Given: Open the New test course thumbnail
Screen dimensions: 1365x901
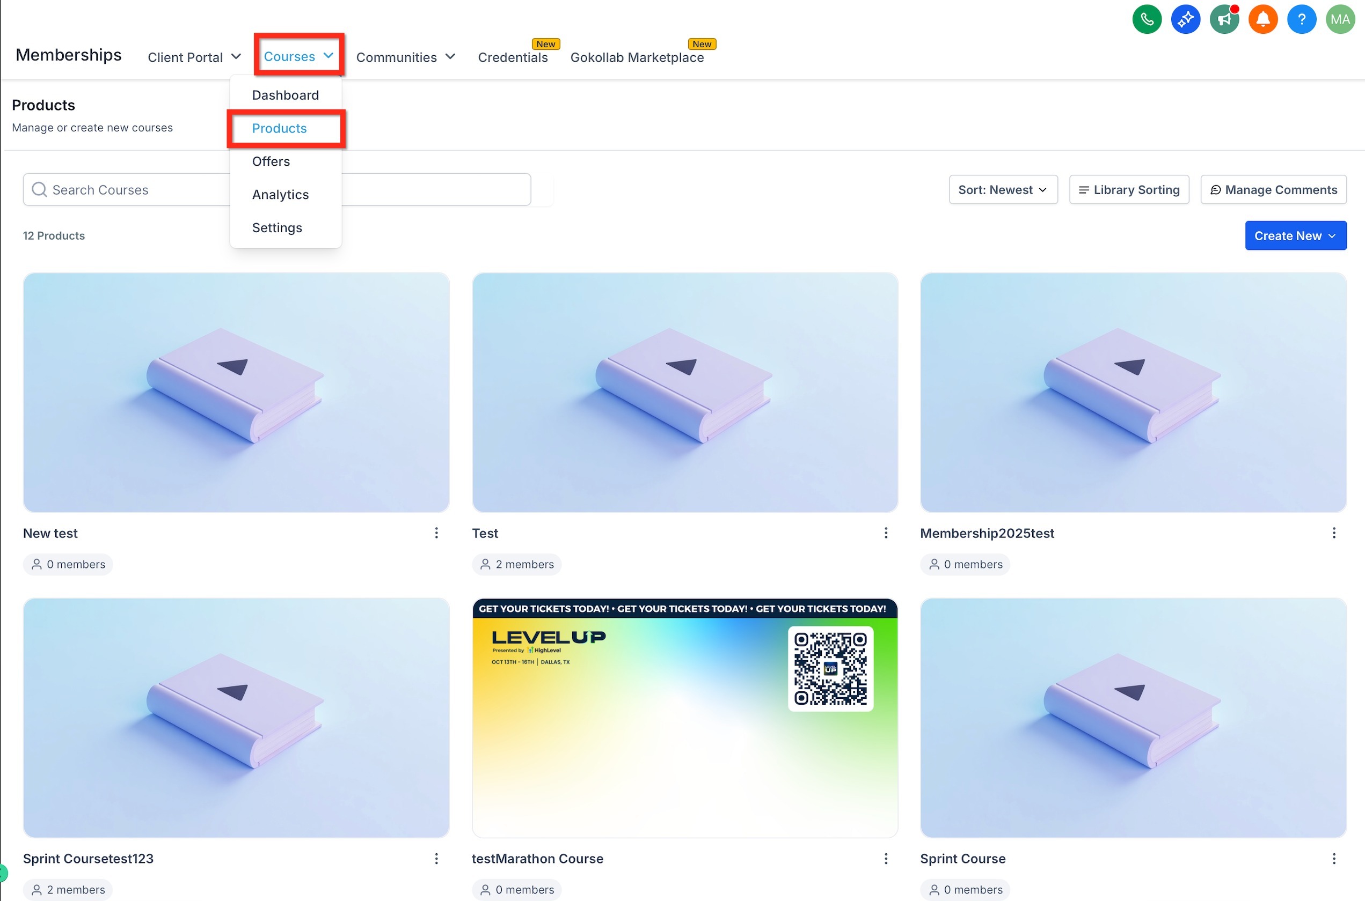Looking at the screenshot, I should point(236,393).
